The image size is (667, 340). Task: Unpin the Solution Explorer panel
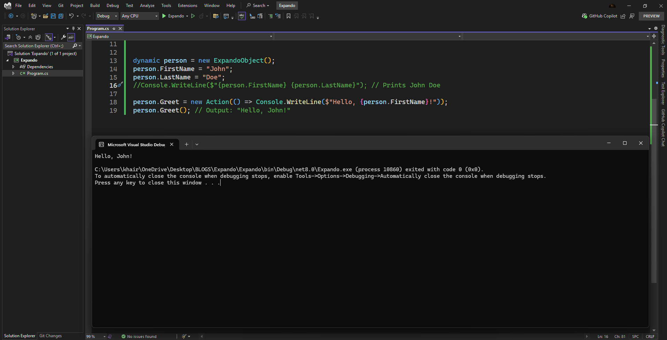click(x=73, y=29)
